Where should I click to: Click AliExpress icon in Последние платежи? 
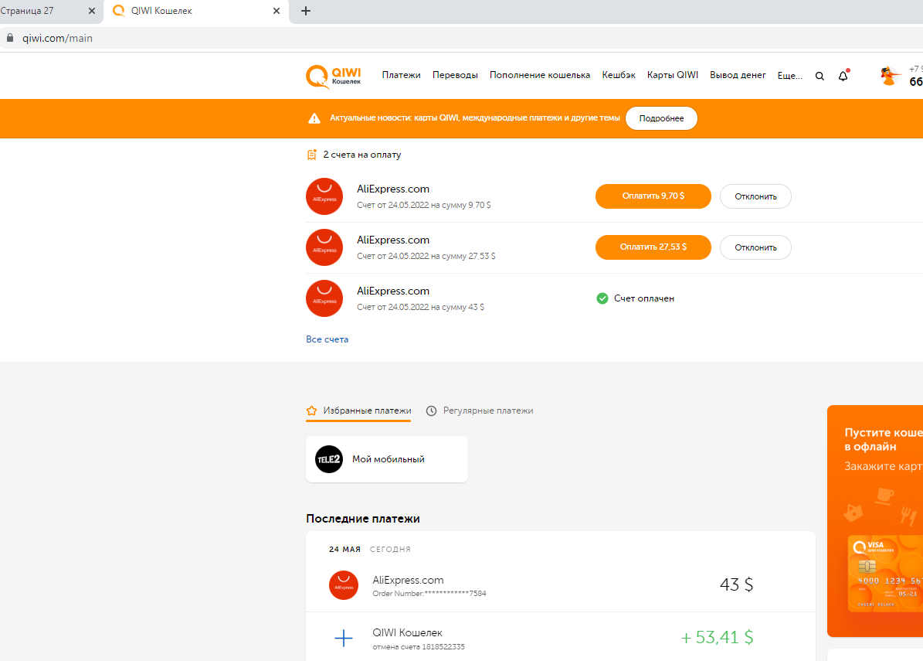344,585
